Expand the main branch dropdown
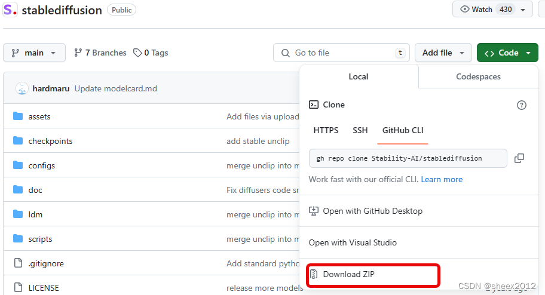Image resolution: width=545 pixels, height=295 pixels. 34,53
